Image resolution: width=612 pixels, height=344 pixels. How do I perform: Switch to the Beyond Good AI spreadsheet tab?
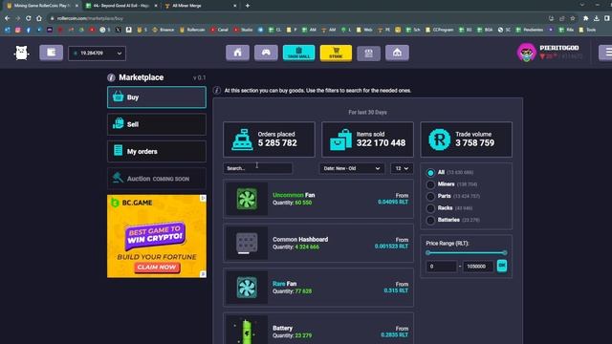[x=121, y=6]
